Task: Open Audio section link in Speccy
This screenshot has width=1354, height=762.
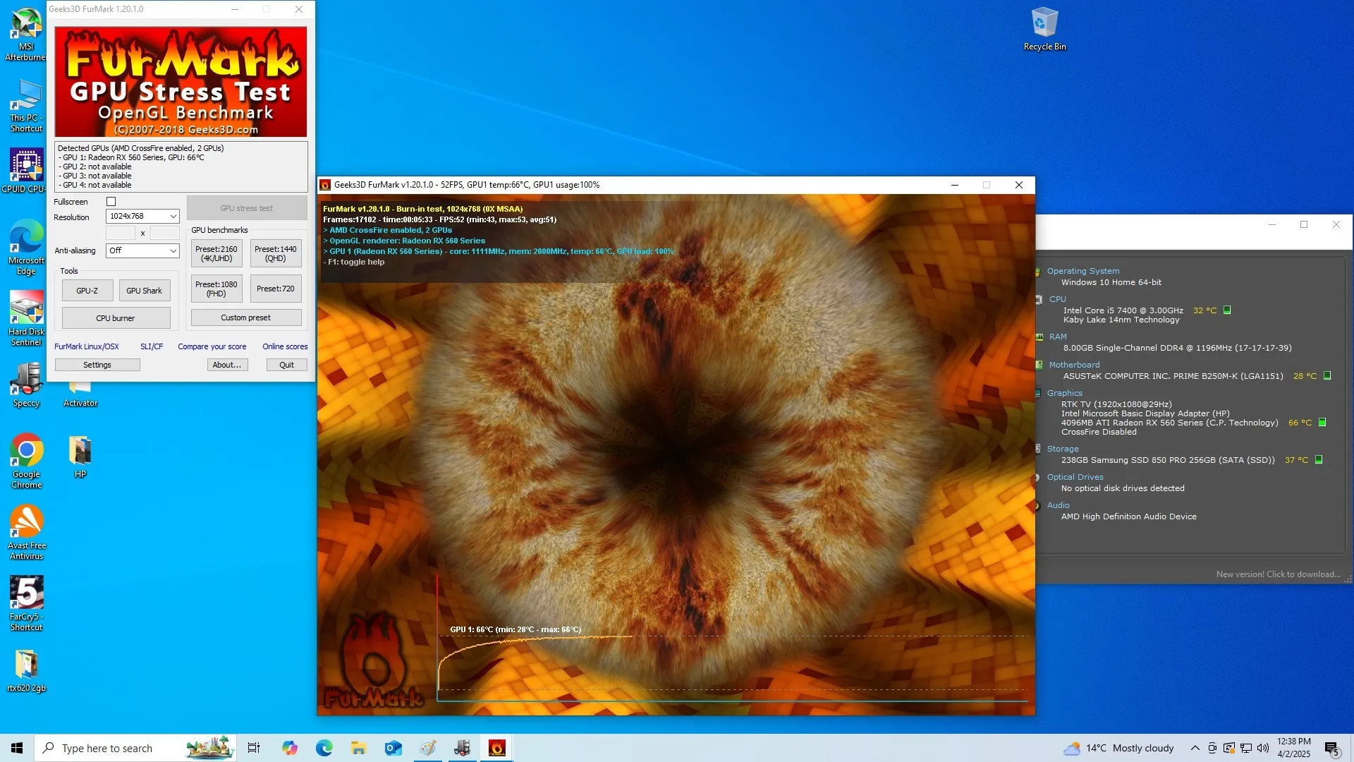Action: tap(1058, 505)
